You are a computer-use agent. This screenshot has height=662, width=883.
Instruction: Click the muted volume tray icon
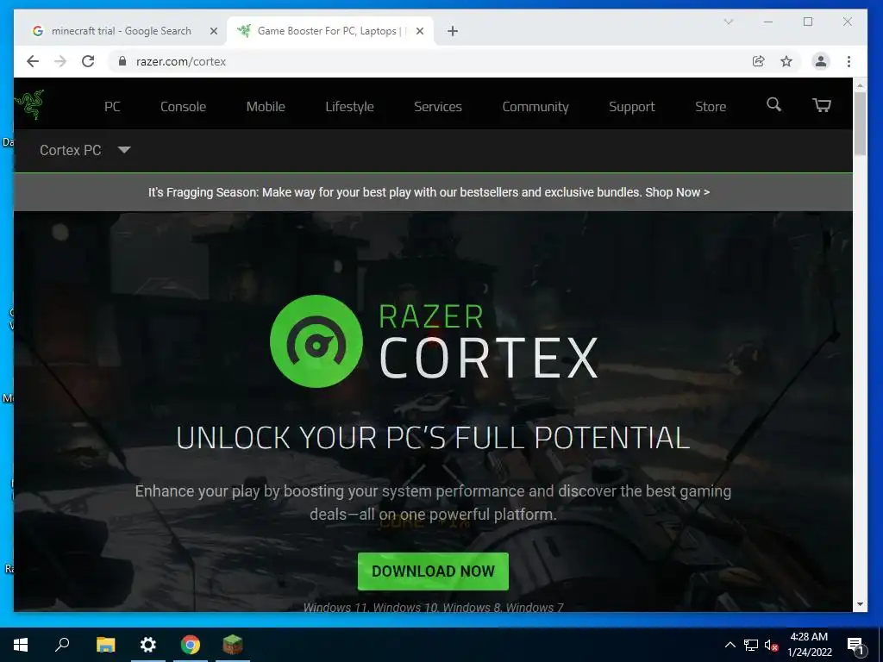coord(771,645)
